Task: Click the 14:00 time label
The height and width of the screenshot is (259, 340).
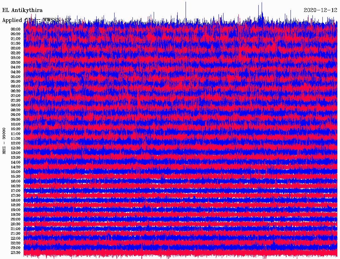Action: coord(16,162)
